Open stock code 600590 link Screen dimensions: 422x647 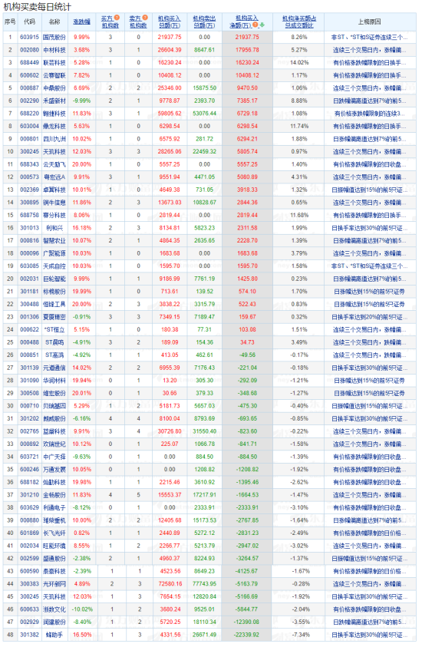coord(29,572)
